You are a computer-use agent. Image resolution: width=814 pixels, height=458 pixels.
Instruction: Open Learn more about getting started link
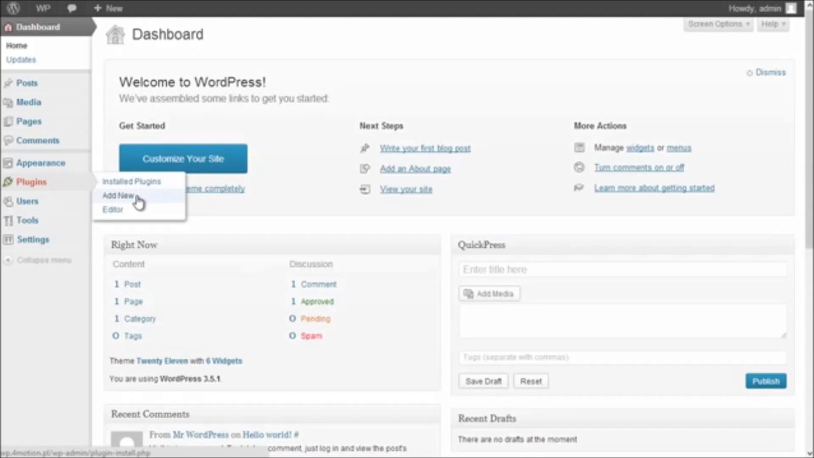[x=654, y=188]
